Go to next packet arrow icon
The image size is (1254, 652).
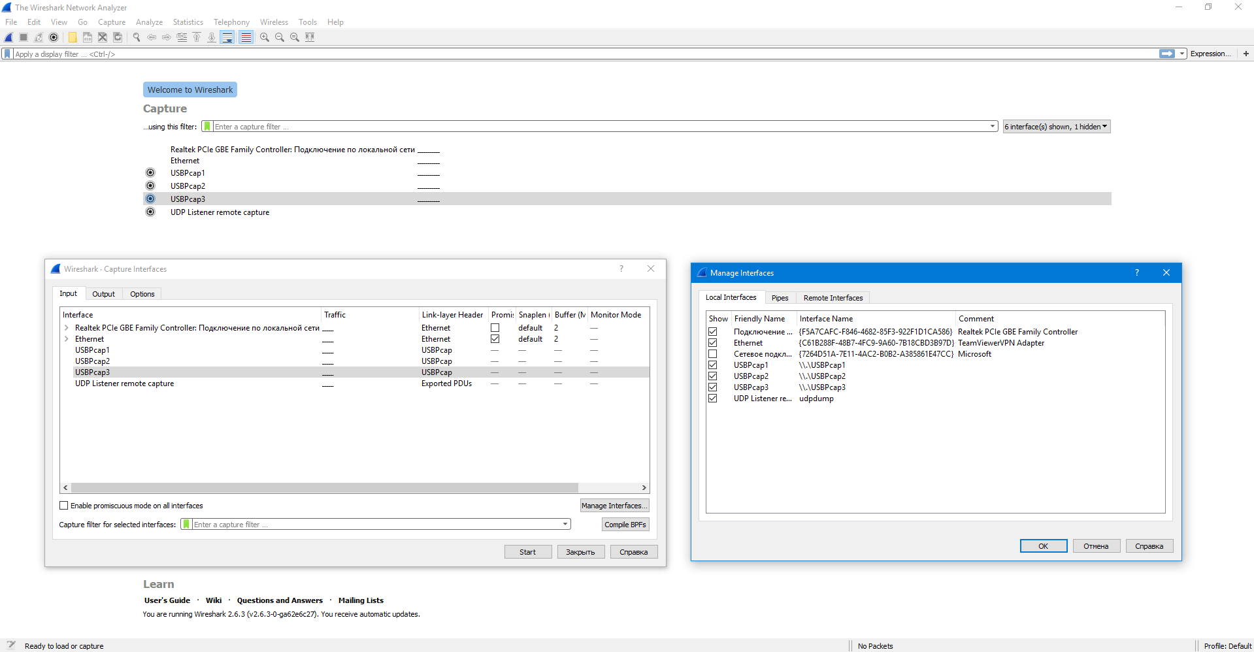pyautogui.click(x=167, y=37)
